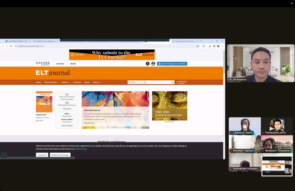Open the browser profile avatar

click(x=218, y=46)
